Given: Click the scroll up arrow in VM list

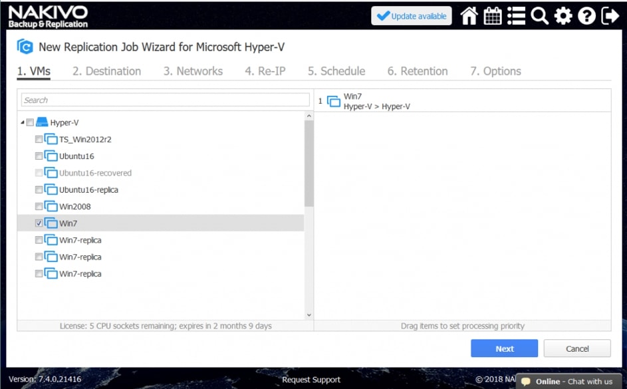Looking at the screenshot, I should (309, 116).
